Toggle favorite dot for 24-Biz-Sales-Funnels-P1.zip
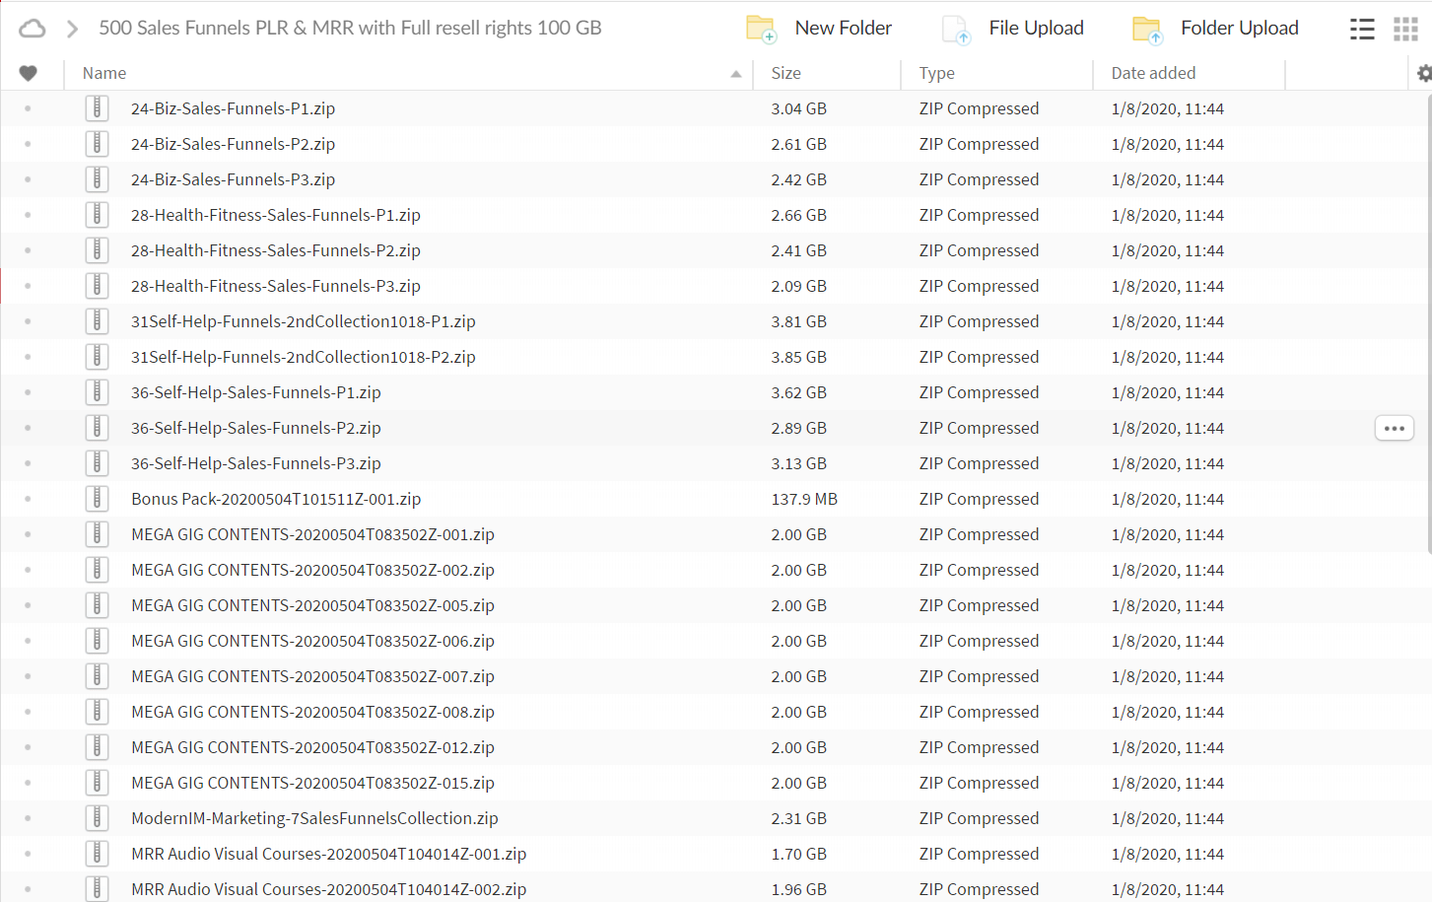The height and width of the screenshot is (902, 1432). (28, 108)
